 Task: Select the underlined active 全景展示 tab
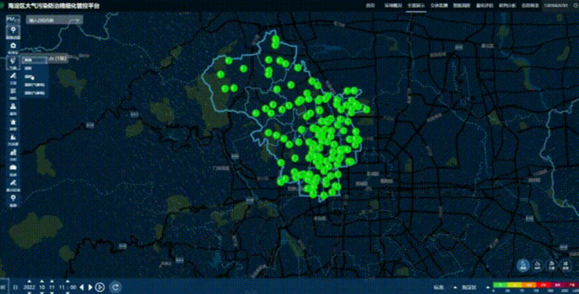(x=416, y=6)
